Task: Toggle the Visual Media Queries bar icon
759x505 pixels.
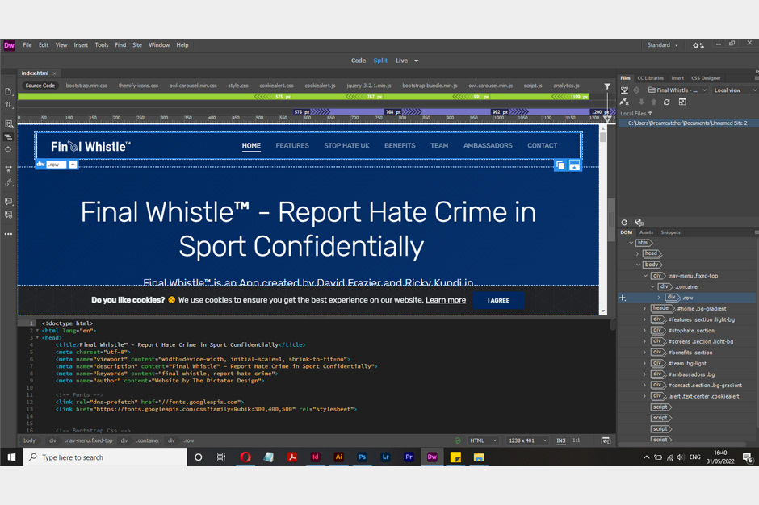Action: (x=8, y=137)
